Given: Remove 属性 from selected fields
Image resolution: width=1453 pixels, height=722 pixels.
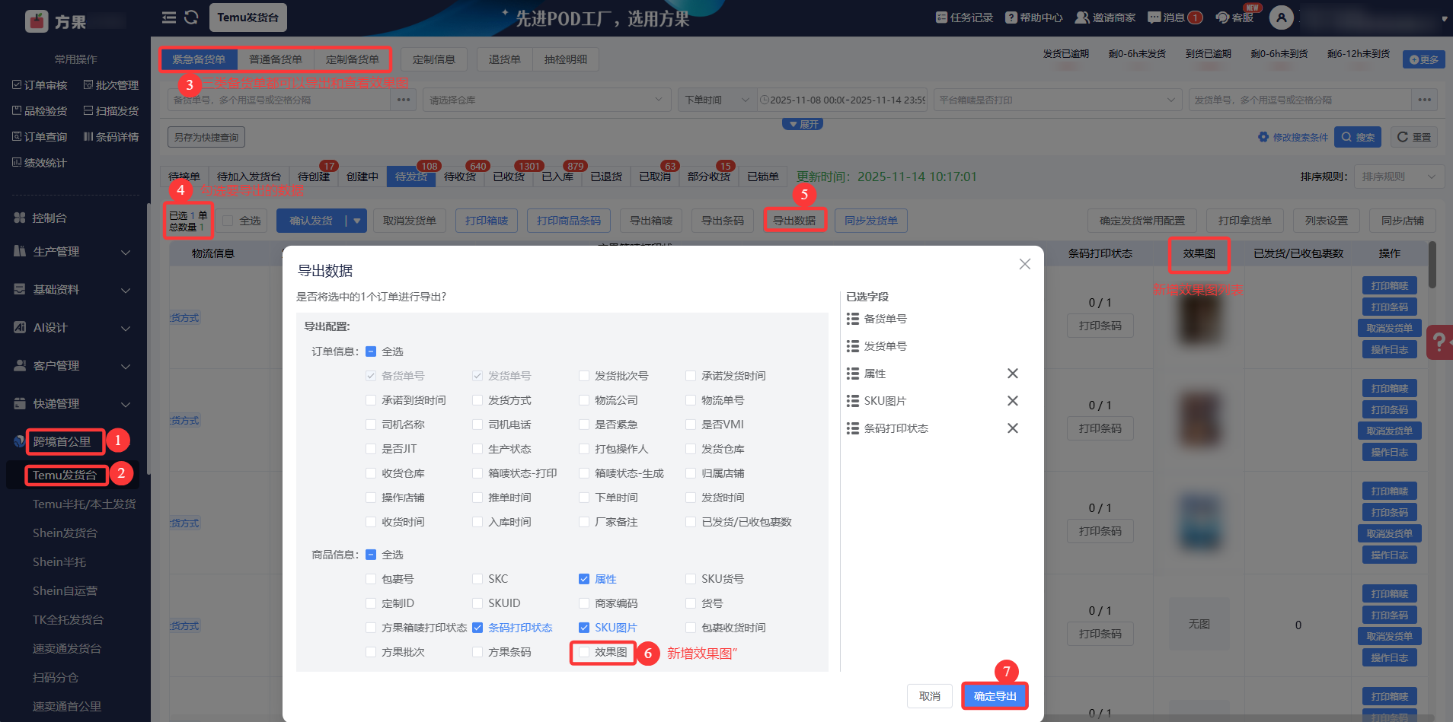Looking at the screenshot, I should [1013, 374].
